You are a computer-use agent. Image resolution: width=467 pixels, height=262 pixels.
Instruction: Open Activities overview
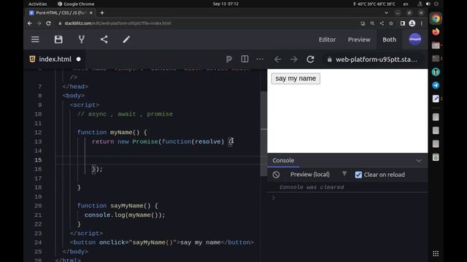37,4
